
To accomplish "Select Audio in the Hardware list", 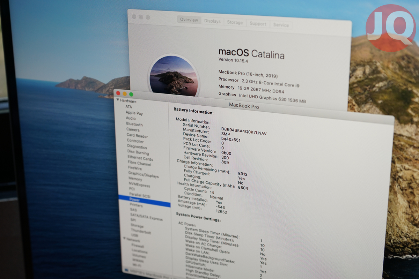I will tap(131, 119).
